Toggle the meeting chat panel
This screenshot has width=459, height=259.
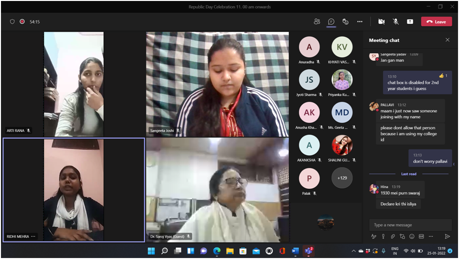[331, 21]
